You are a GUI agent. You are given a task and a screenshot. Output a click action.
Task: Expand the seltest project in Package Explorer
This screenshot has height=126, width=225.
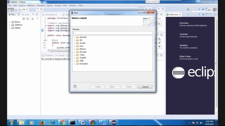click(9, 28)
